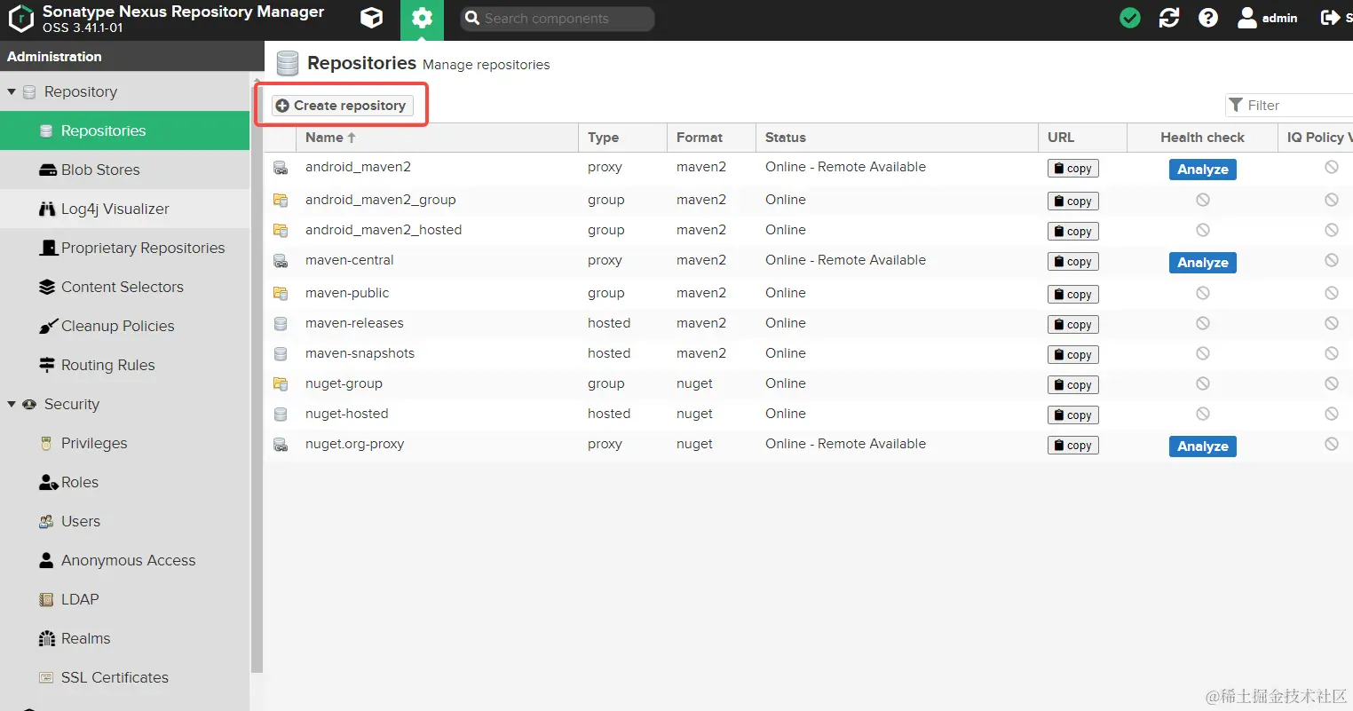Copy URL of android_maven2_group repository
The height and width of the screenshot is (711, 1353).
tap(1073, 201)
